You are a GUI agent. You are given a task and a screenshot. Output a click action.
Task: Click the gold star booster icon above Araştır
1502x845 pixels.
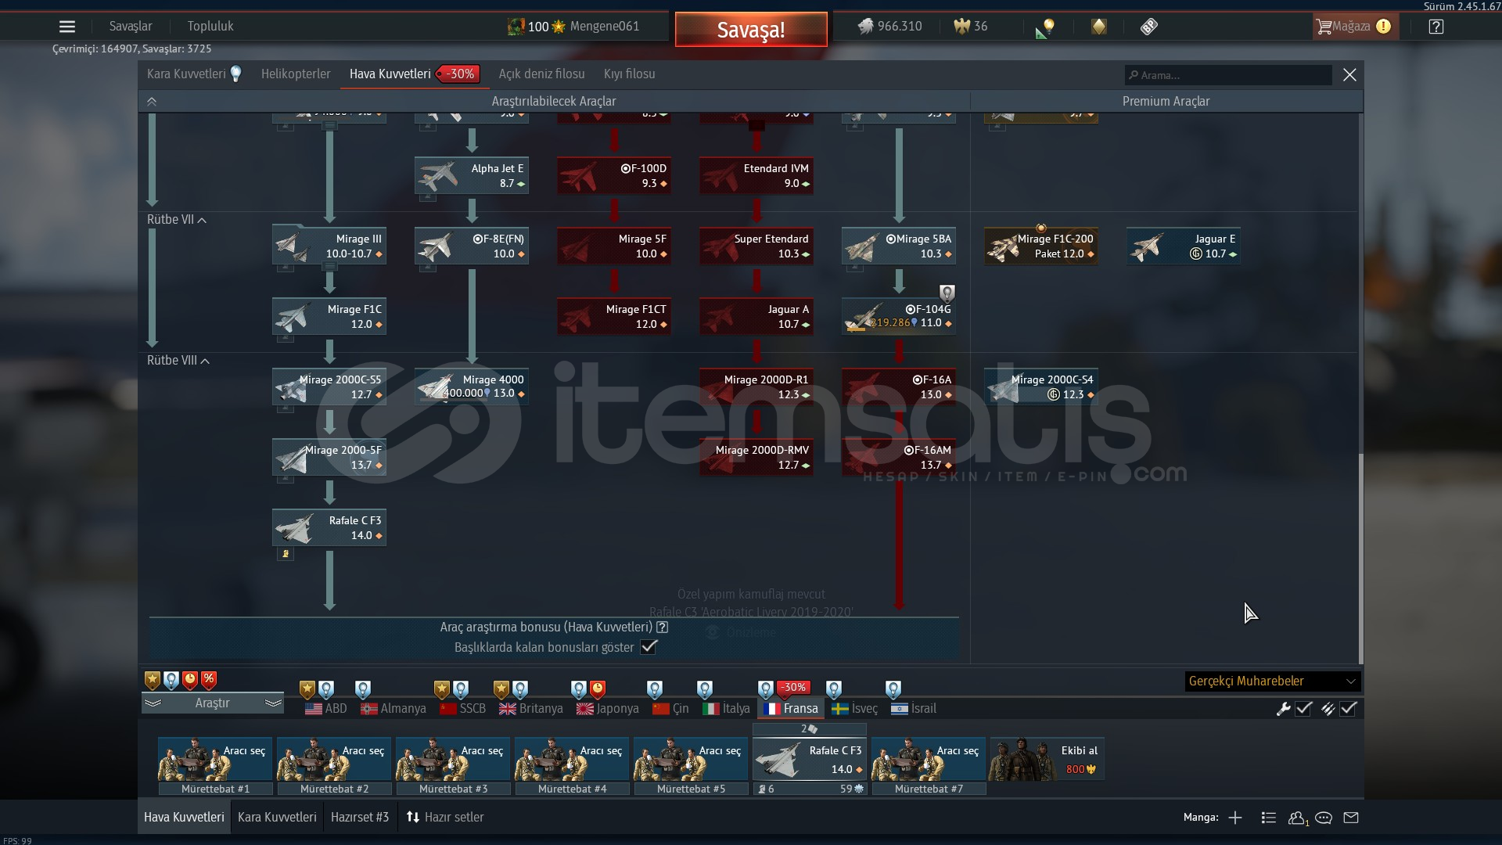coord(153,680)
